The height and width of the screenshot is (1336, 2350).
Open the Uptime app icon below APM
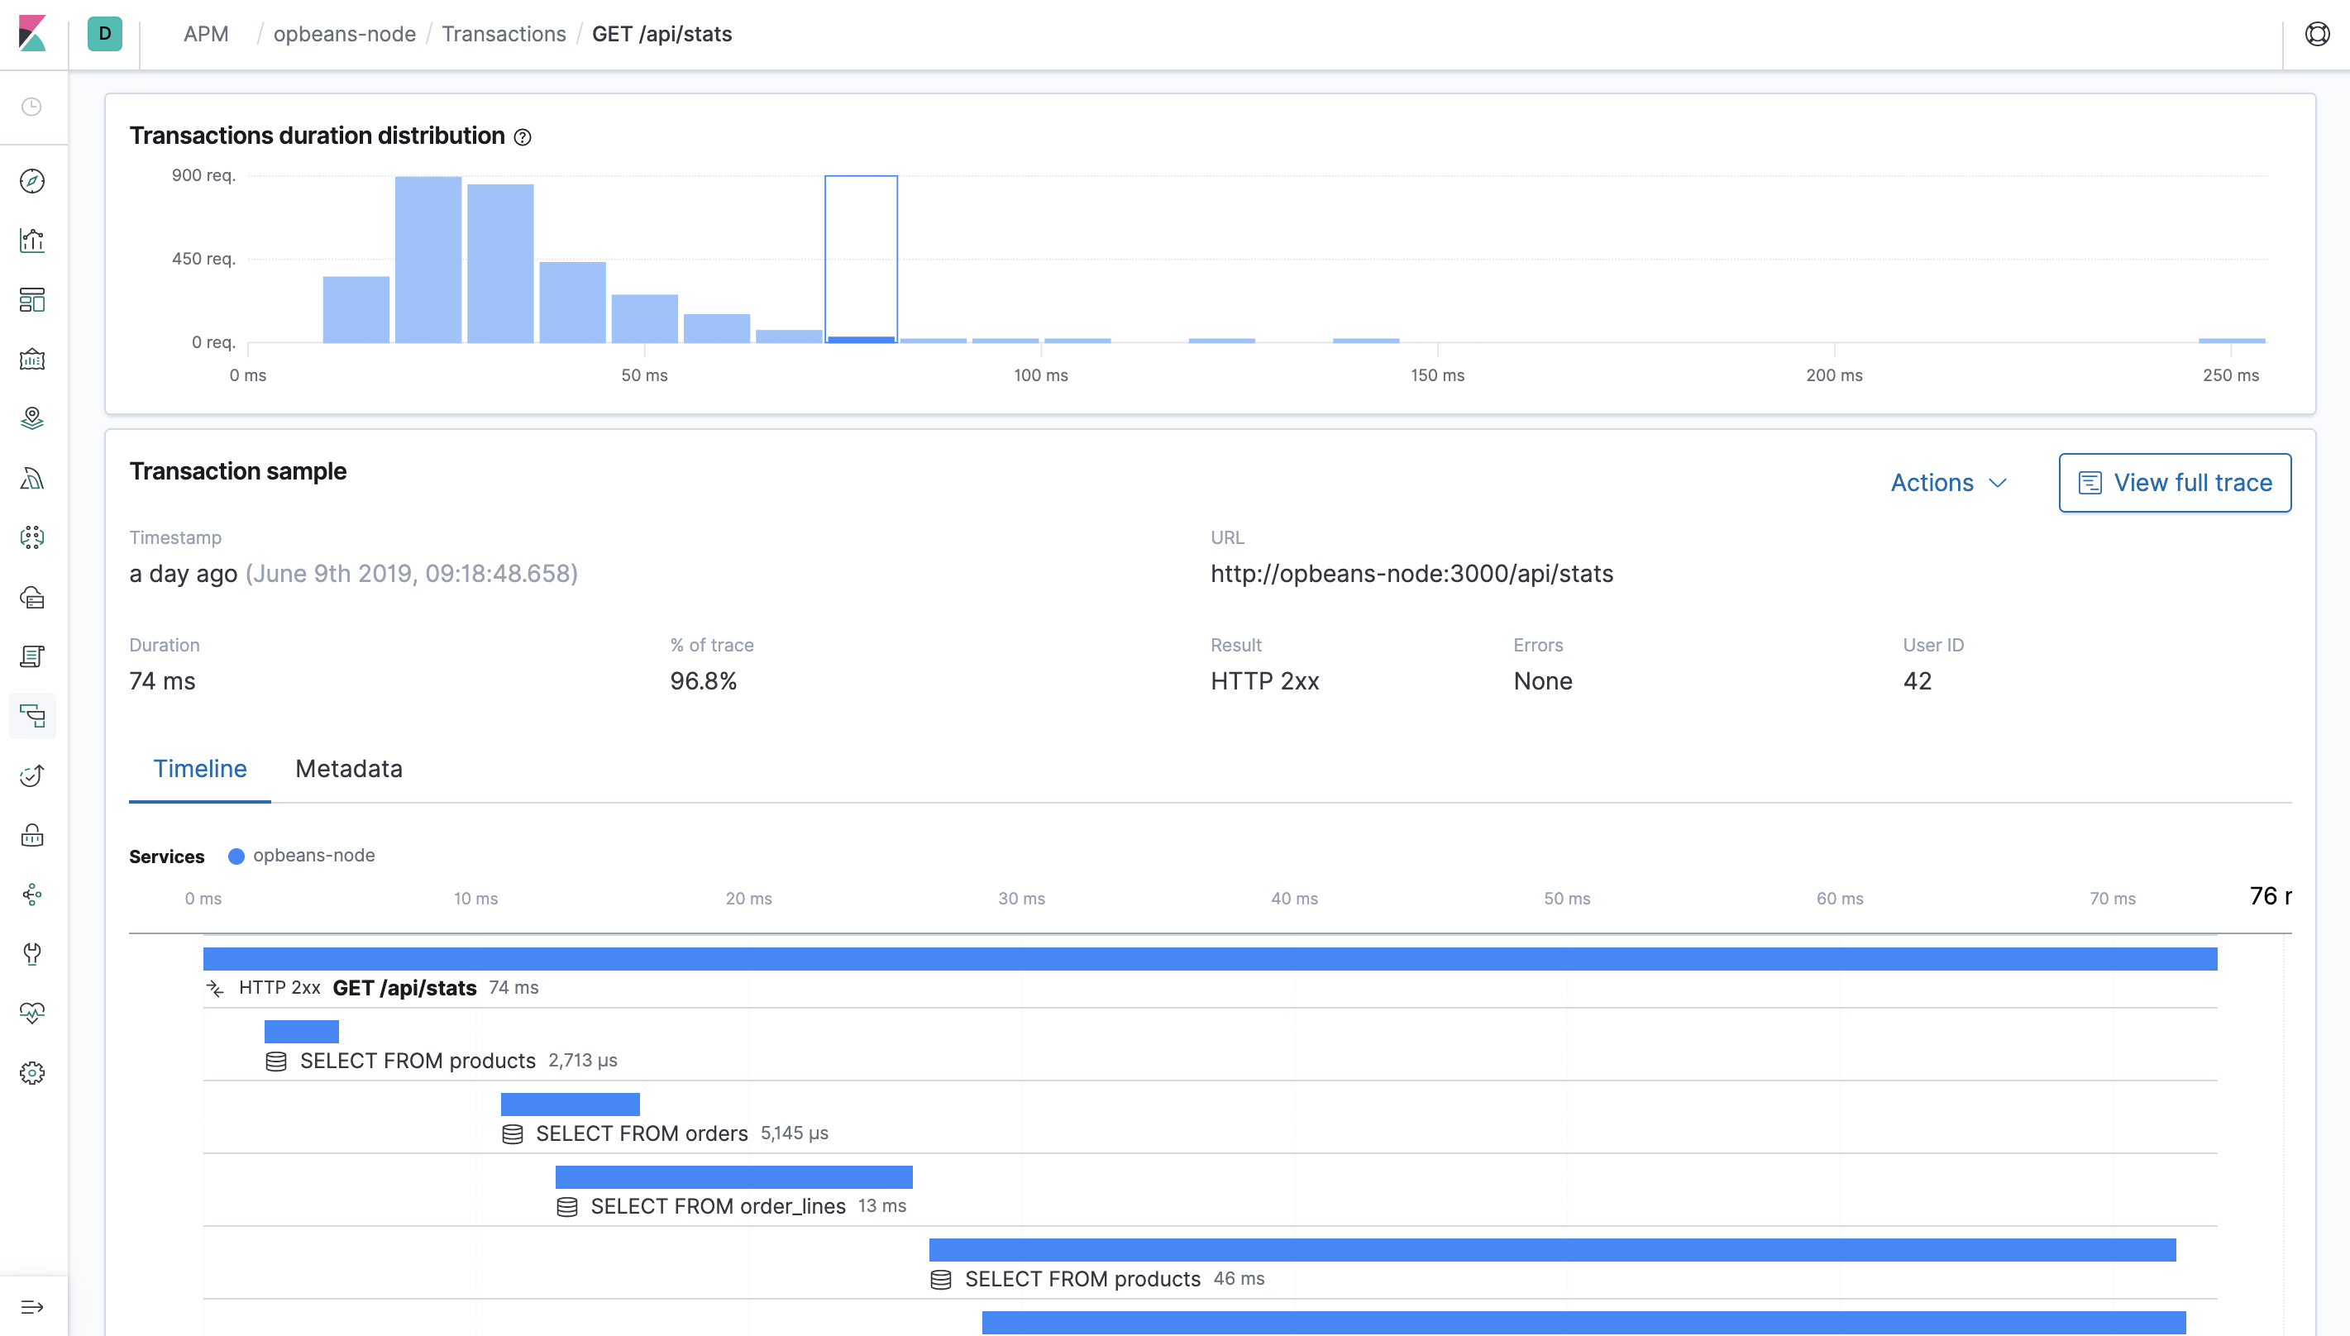pyautogui.click(x=32, y=775)
